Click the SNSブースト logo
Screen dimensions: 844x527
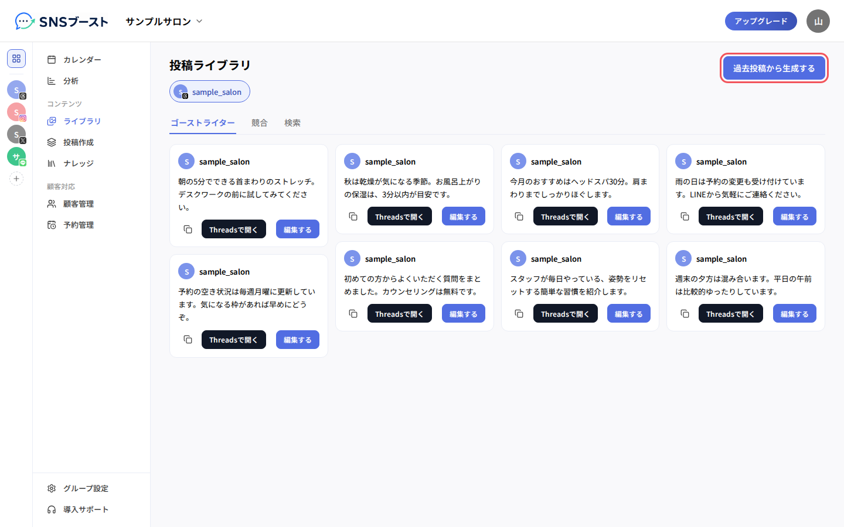(62, 21)
